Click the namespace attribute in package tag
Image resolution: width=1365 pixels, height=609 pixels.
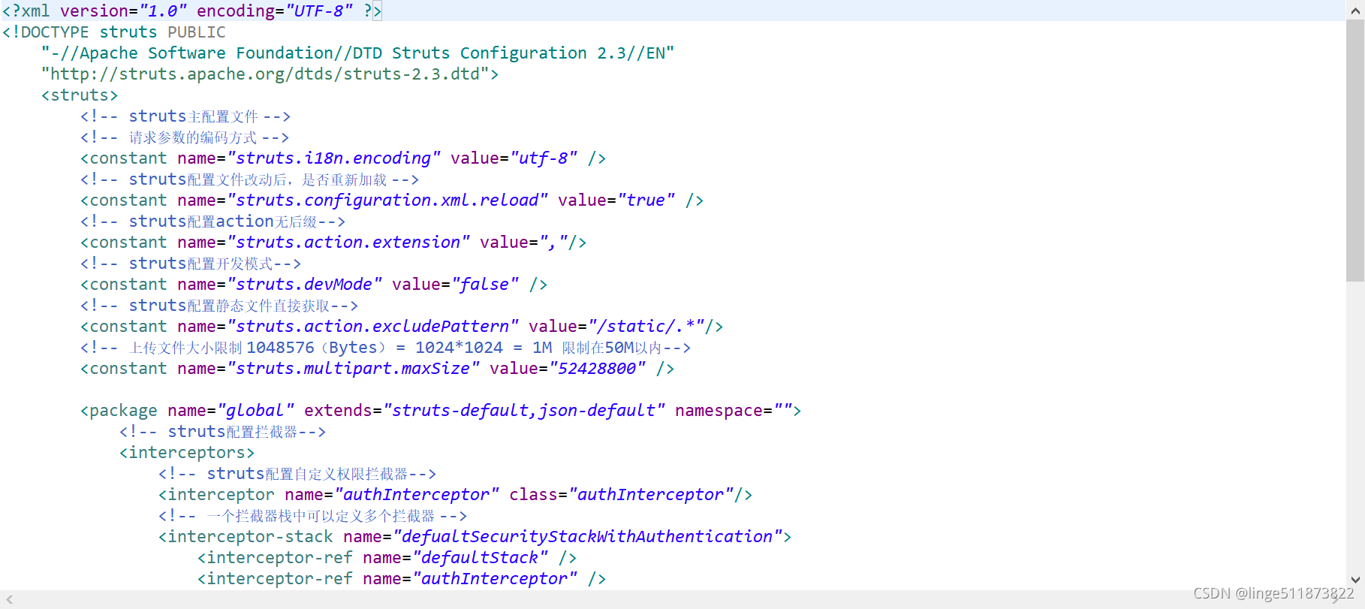pyautogui.click(x=734, y=411)
